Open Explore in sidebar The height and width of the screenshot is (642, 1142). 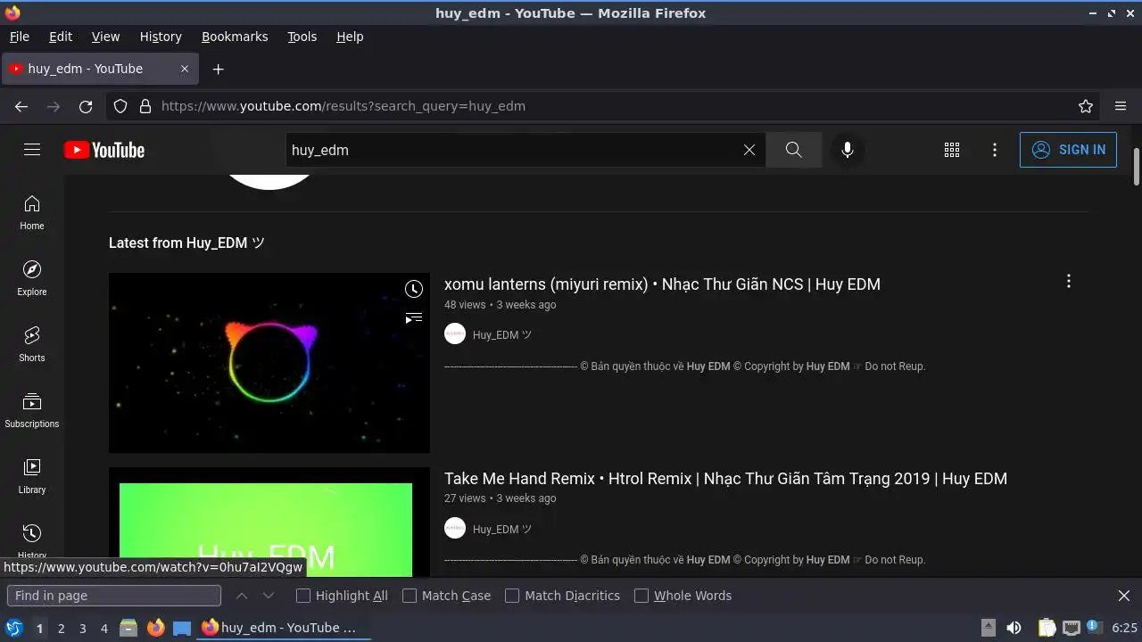pyautogui.click(x=32, y=278)
